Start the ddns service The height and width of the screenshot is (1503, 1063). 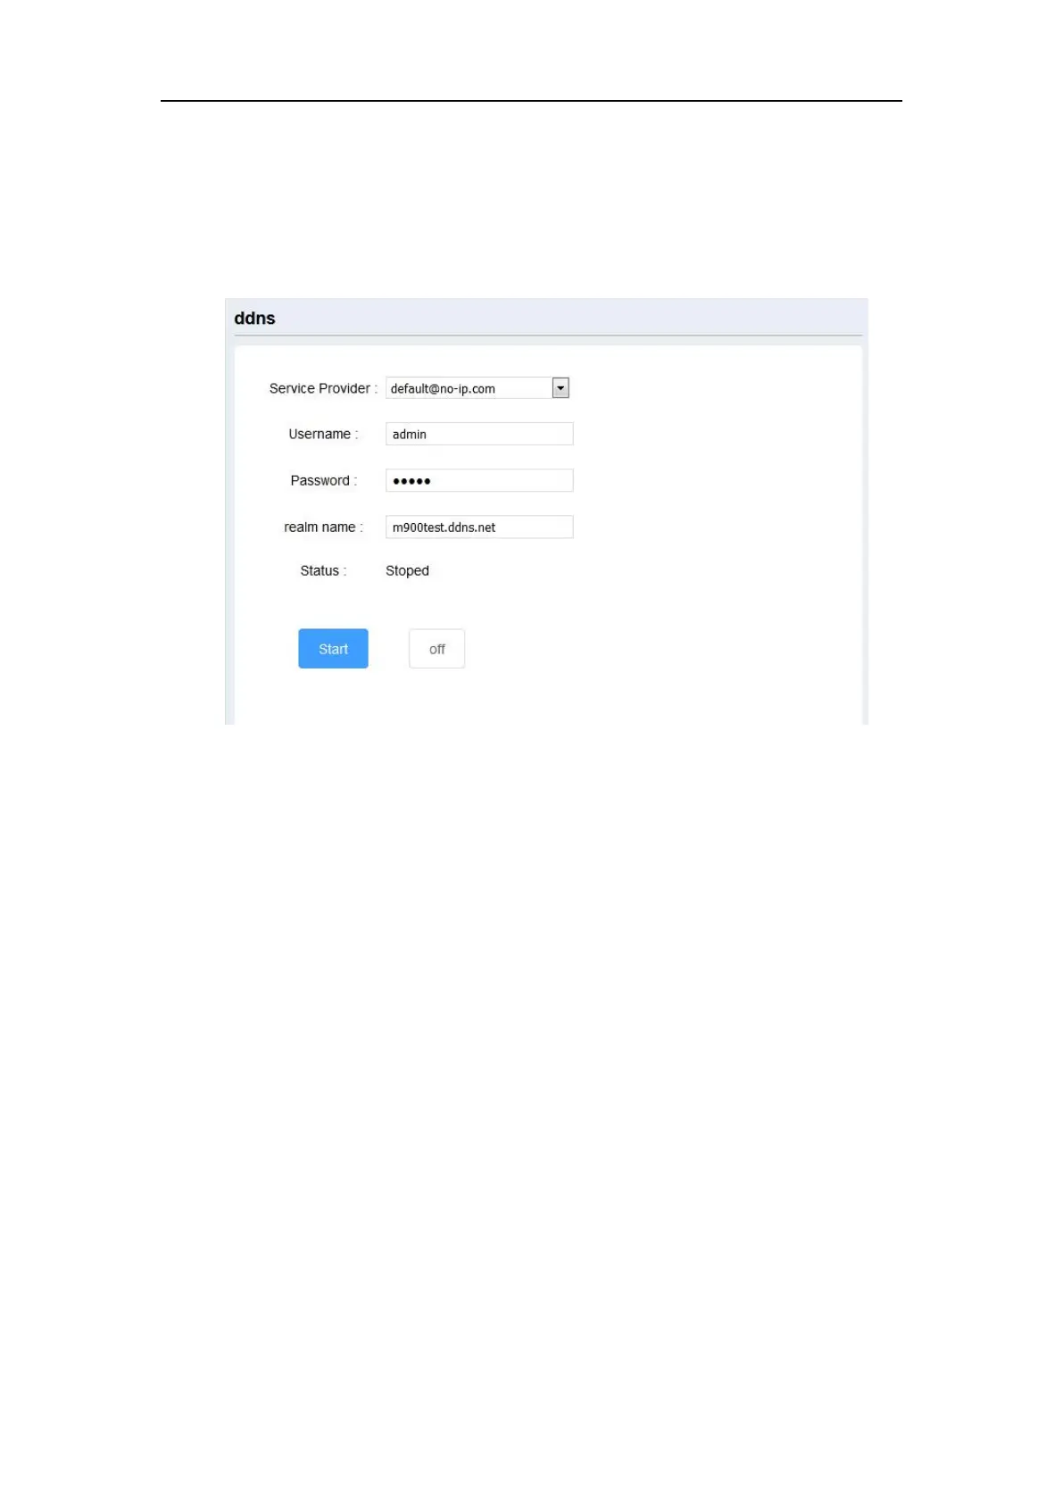[x=333, y=649]
